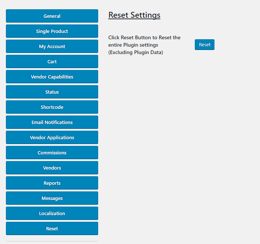
Task: View the Reports tab
Action: 52,183
